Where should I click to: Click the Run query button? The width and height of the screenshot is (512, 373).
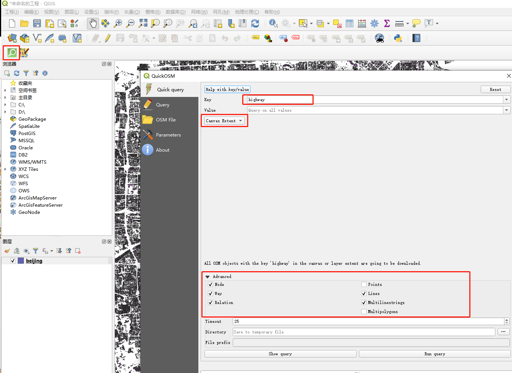pyautogui.click(x=435, y=354)
